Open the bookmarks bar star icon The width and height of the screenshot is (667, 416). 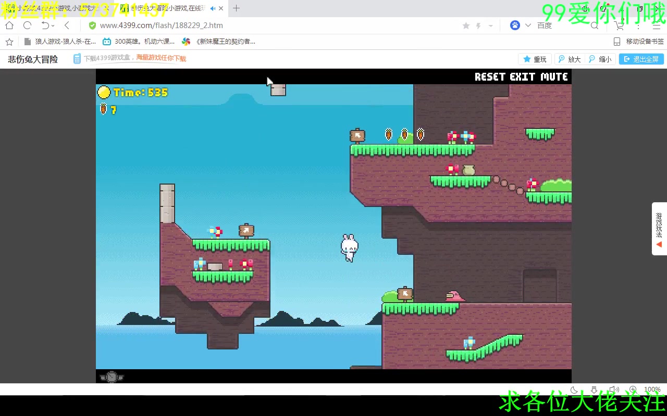(x=9, y=42)
